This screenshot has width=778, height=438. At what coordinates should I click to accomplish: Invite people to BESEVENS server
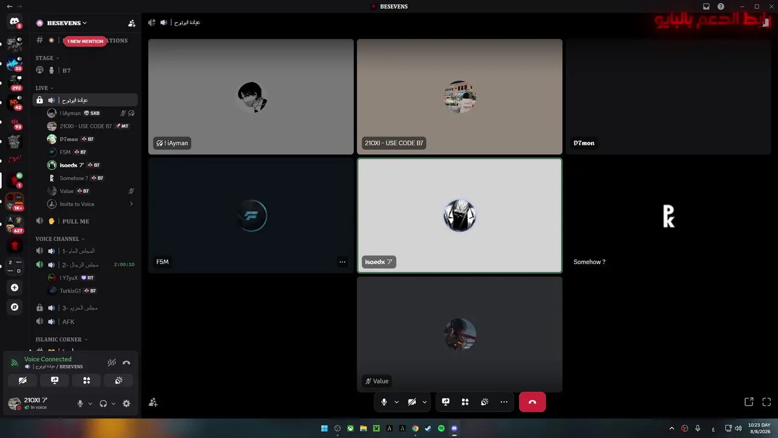click(x=132, y=23)
